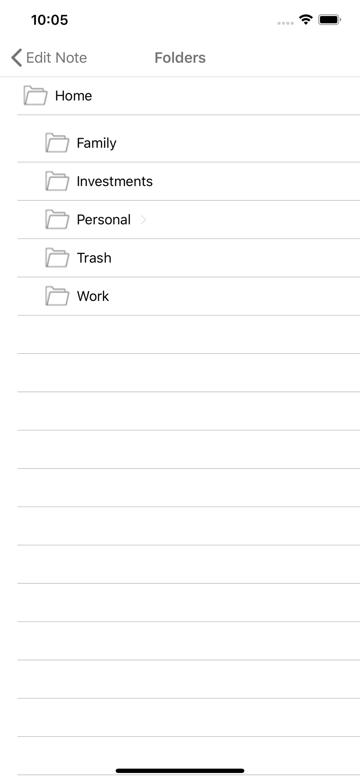Tap the Personal folder icon
Image resolution: width=360 pixels, height=780 pixels.
point(57,220)
